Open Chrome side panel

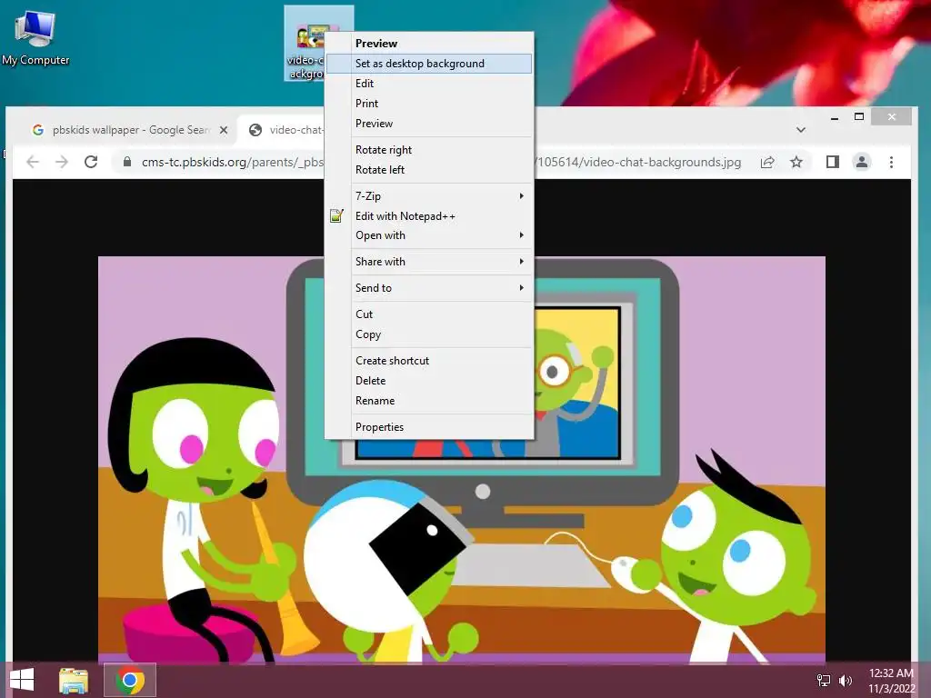tap(833, 162)
